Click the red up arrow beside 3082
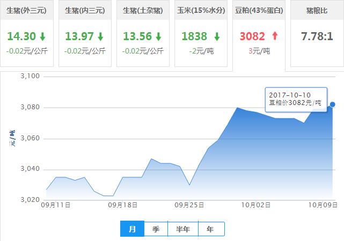Screen dimensions: 344x241 tap(275, 36)
